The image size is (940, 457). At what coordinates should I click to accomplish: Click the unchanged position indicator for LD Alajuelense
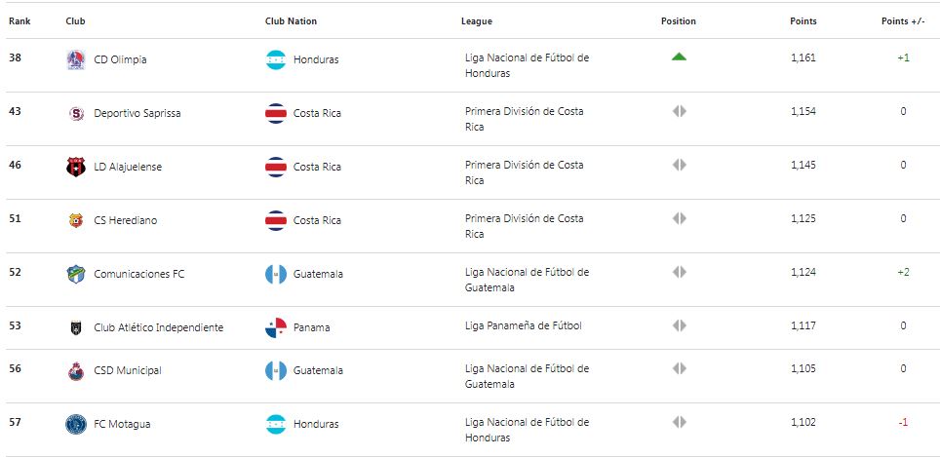click(679, 165)
